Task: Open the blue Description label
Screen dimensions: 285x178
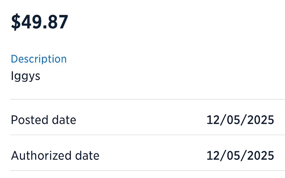Action: tap(39, 59)
